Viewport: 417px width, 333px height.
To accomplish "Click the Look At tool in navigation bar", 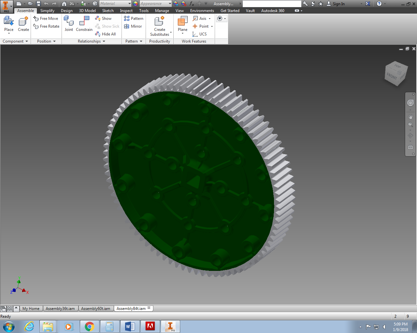I will (410, 147).
